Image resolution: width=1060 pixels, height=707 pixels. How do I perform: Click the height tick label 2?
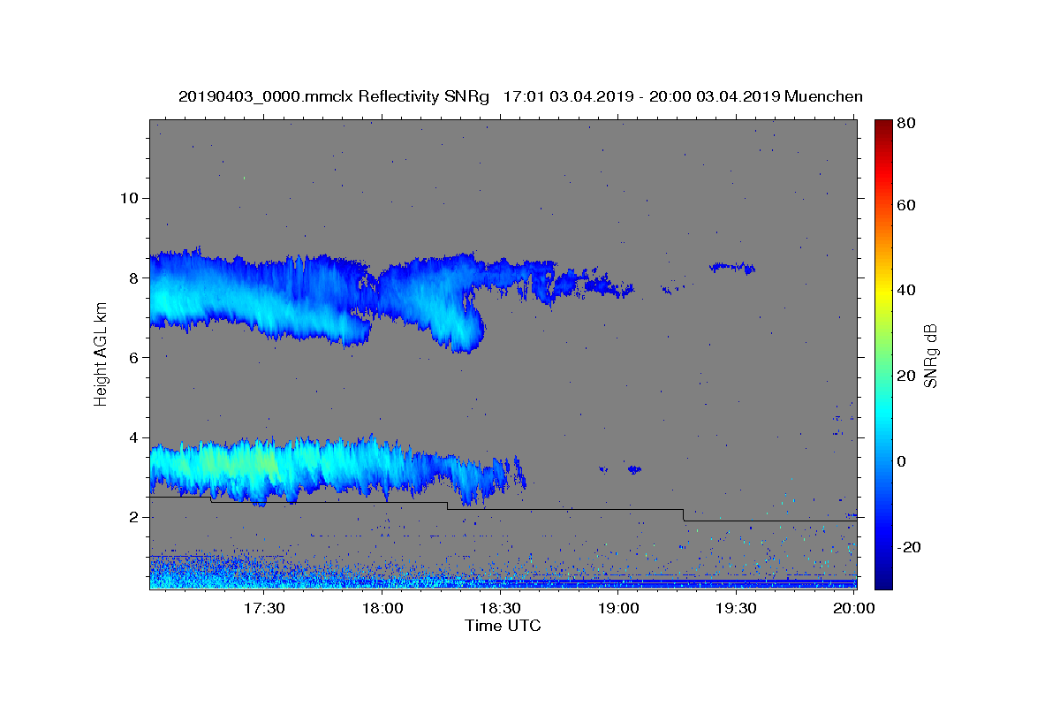134,518
